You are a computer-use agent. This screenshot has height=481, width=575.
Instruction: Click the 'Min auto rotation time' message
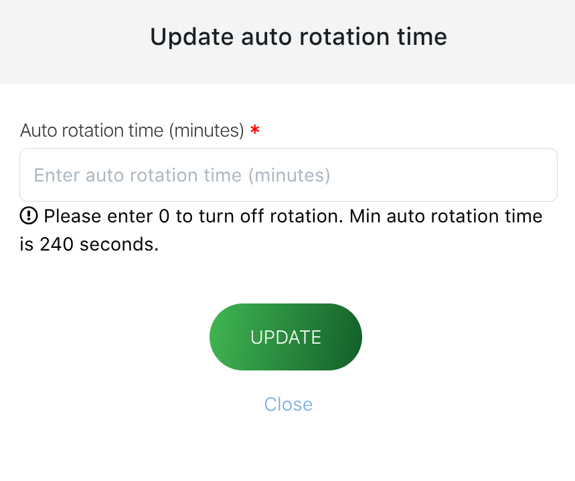(x=446, y=216)
